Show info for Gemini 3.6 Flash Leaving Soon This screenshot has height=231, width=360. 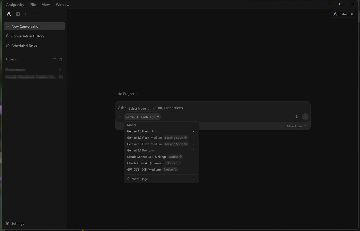pyautogui.click(x=186, y=144)
